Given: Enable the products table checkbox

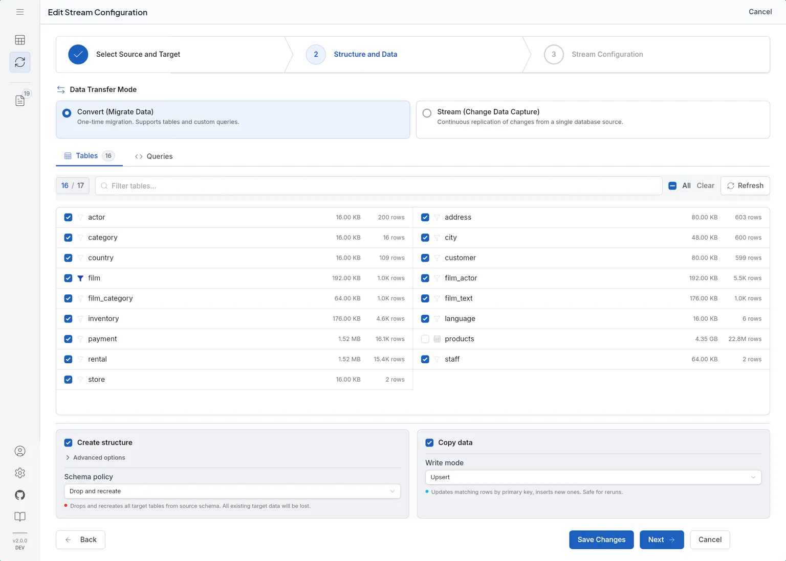Looking at the screenshot, I should point(425,339).
